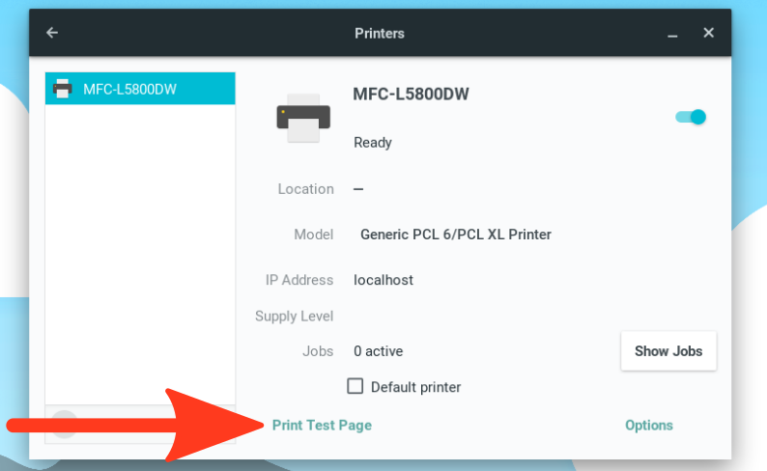Click the round button below the printer list
Viewport: 767px width, 471px height.
64,424
